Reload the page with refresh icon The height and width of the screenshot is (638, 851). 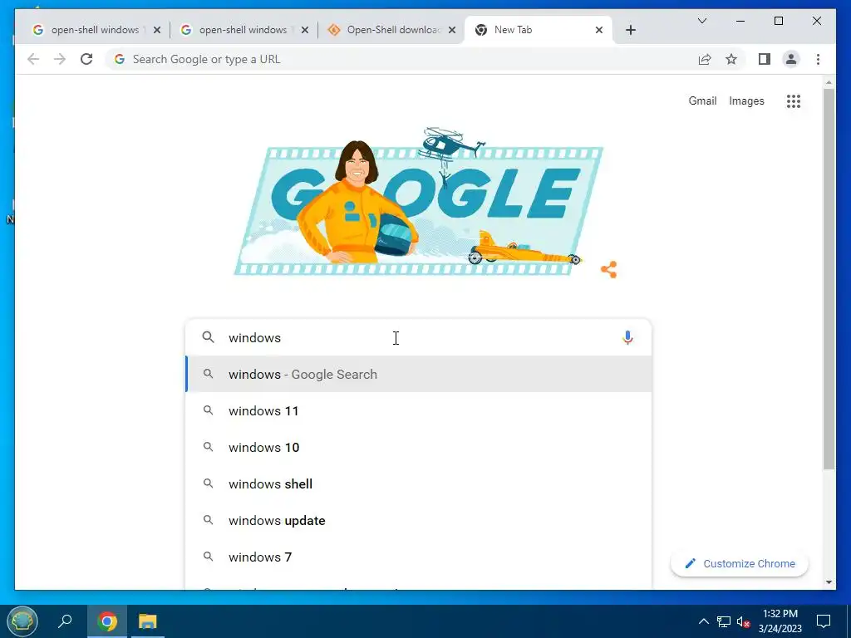click(86, 59)
